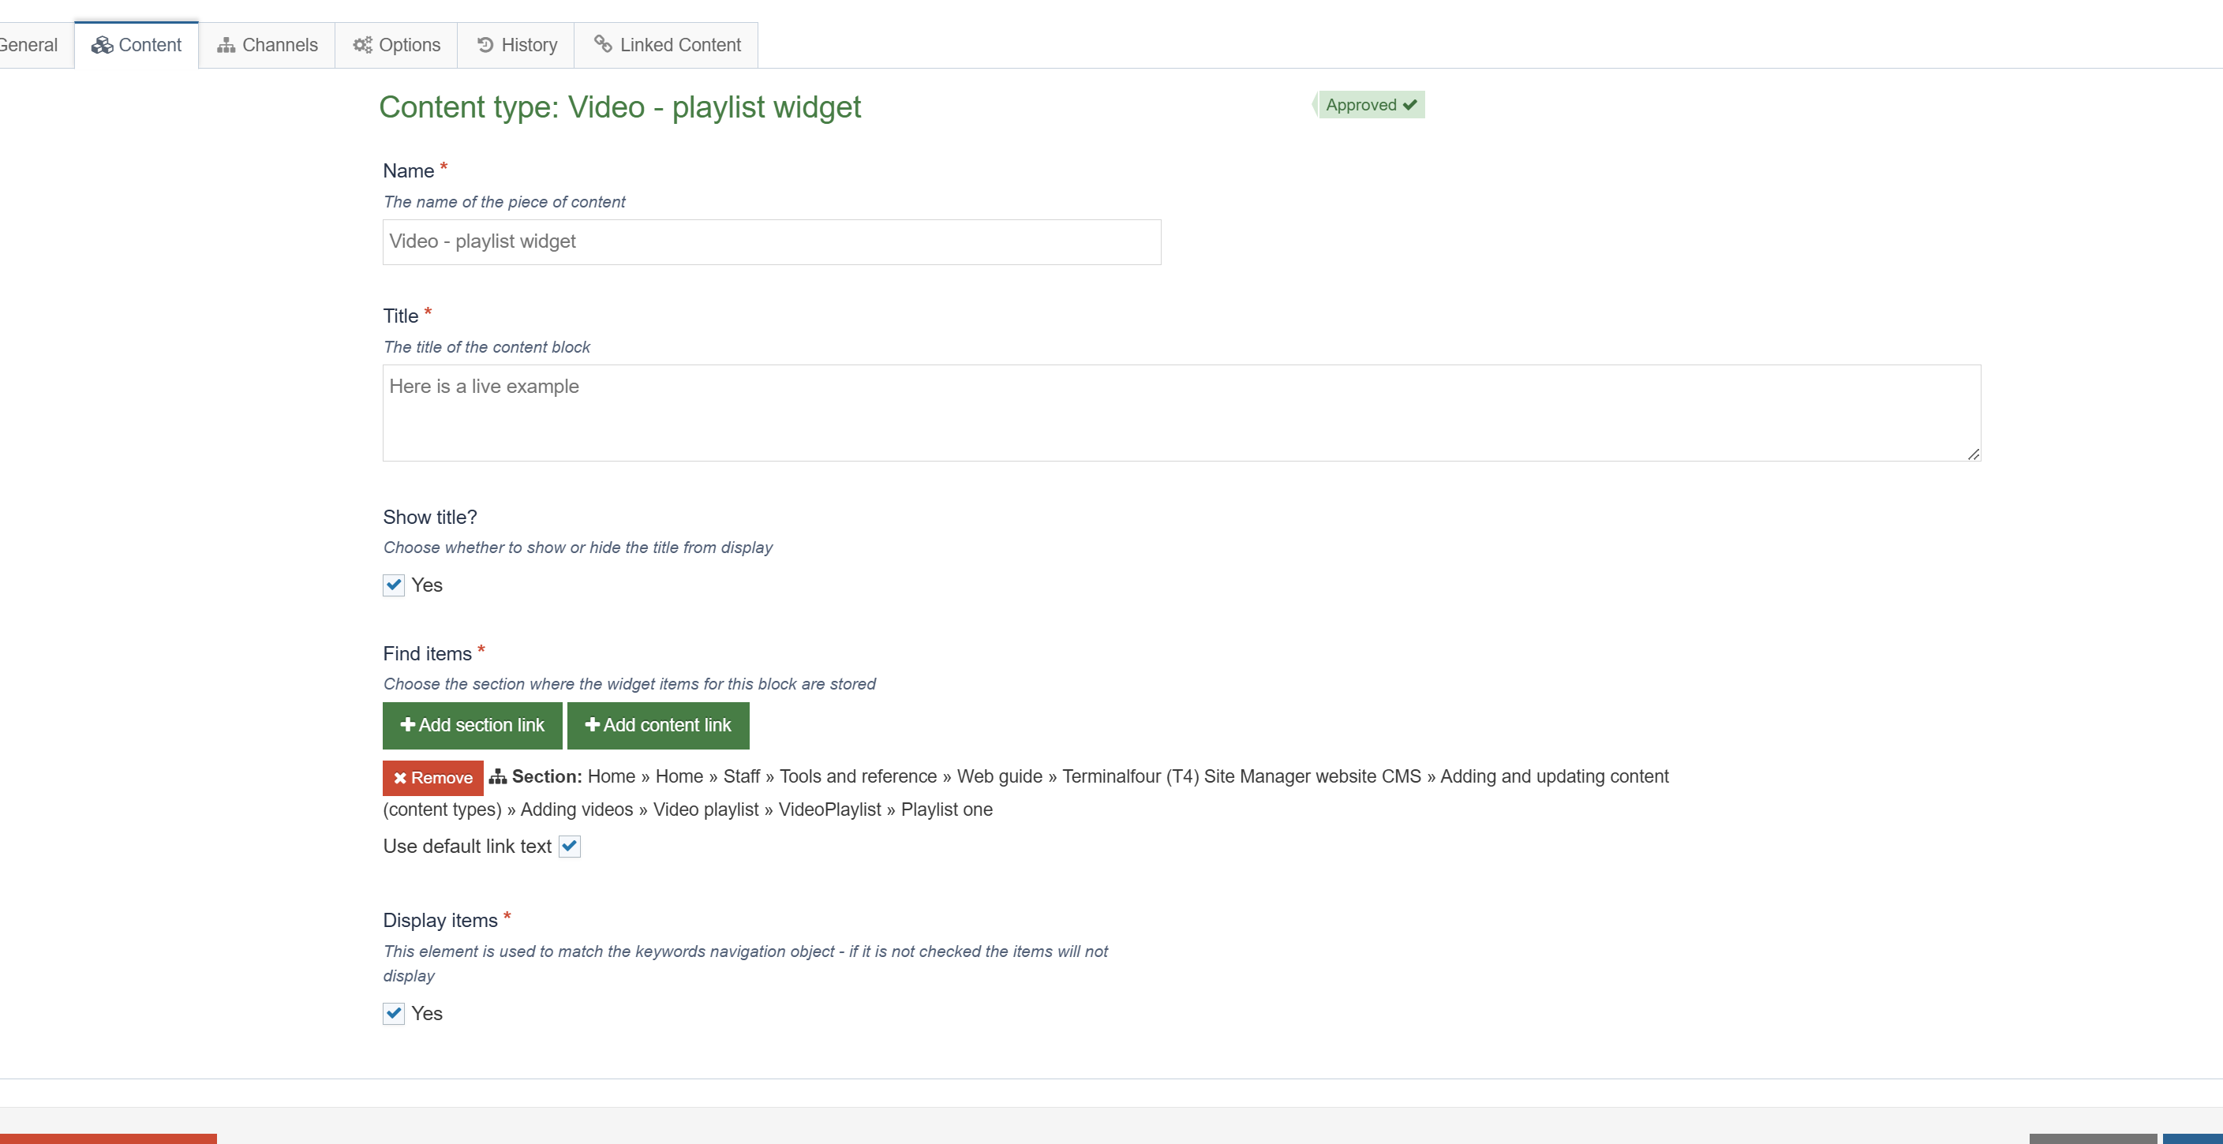Toggle the Use default link text checkbox
The height and width of the screenshot is (1144, 2223).
pyautogui.click(x=570, y=847)
